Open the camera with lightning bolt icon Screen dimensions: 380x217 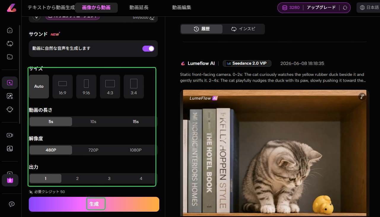[x=10, y=135]
